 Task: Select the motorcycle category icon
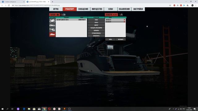[52, 21]
